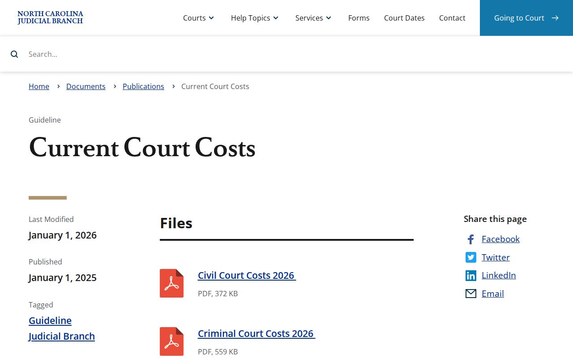This screenshot has width=573, height=358.
Task: Share via the Twitter text link
Action: pyautogui.click(x=496, y=257)
